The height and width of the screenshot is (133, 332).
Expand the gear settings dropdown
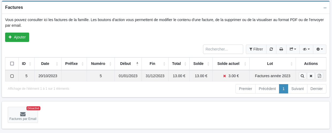(x=319, y=49)
